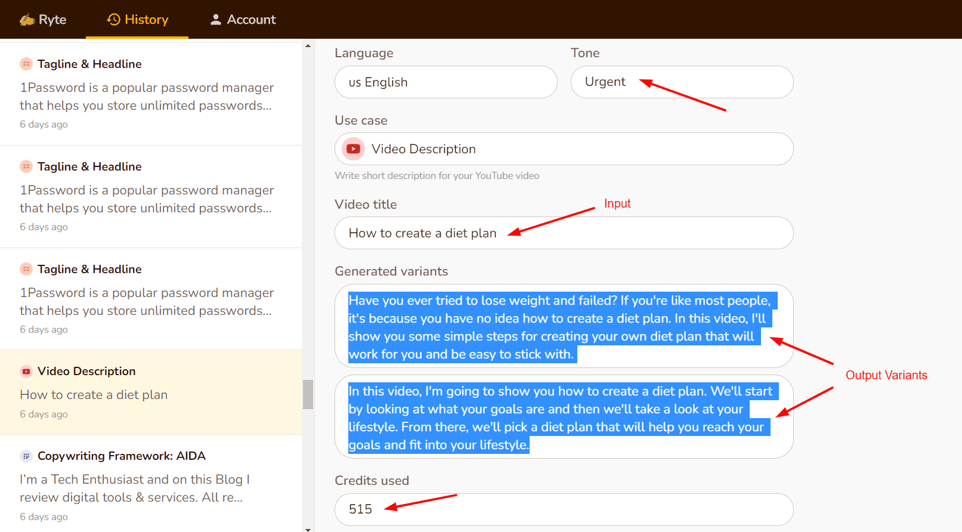Expand the Use case Video Description selector
962x532 pixels.
click(x=564, y=149)
